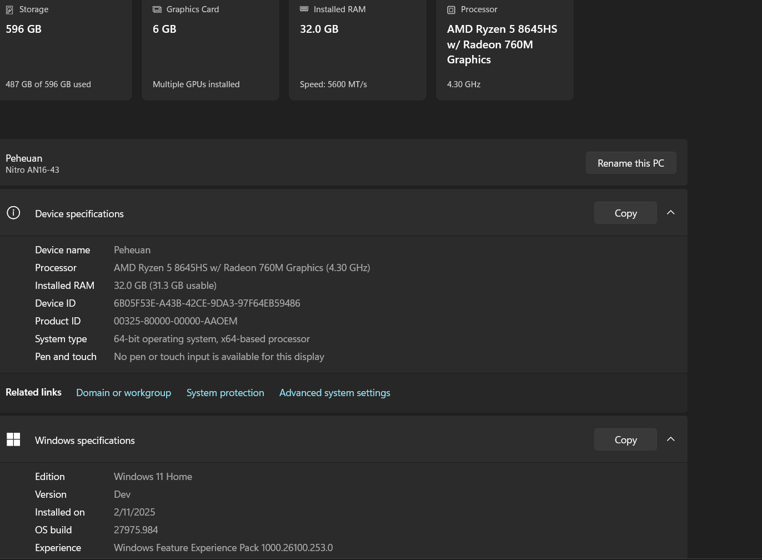Open Advanced system settings link
This screenshot has height=560, width=762.
coord(334,393)
